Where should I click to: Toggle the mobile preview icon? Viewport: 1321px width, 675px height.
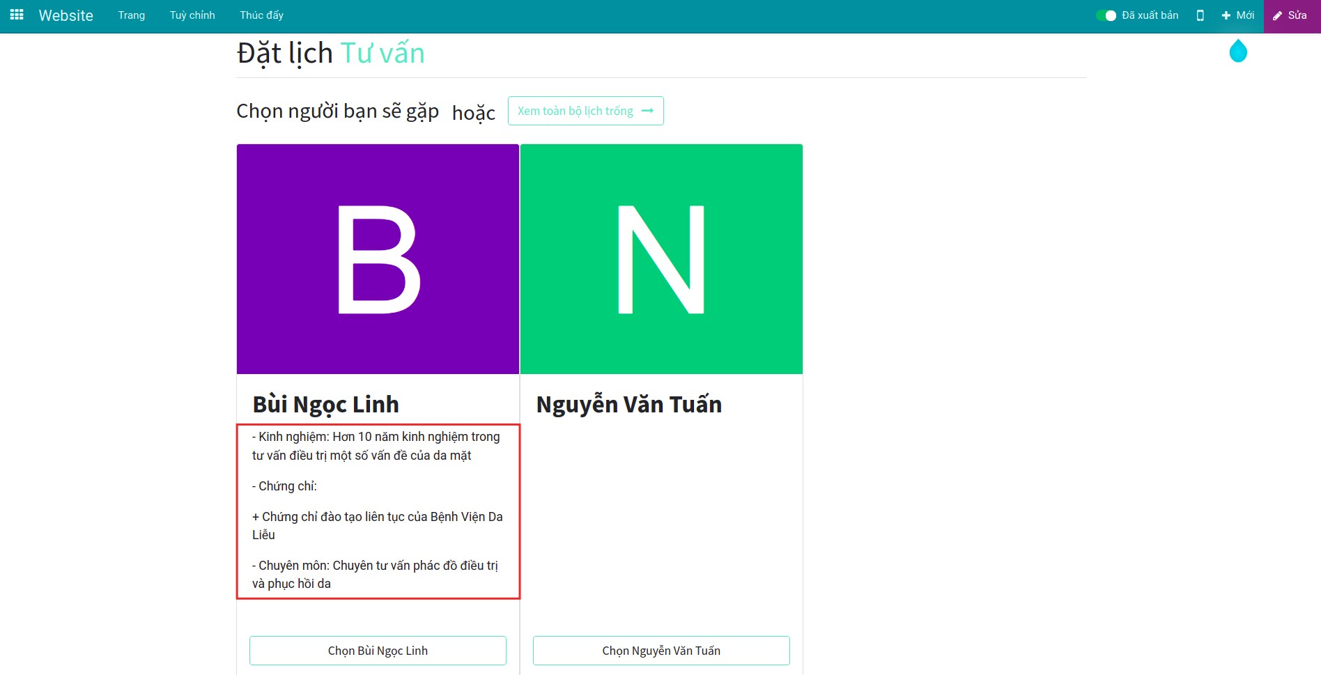1200,15
